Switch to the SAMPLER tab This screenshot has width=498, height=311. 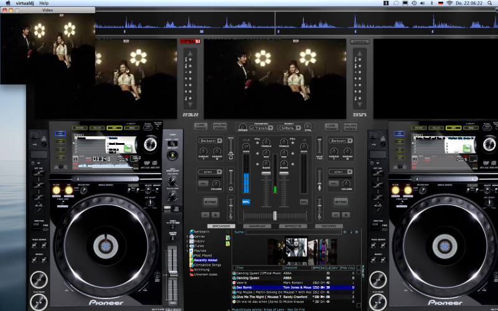[x=257, y=226]
